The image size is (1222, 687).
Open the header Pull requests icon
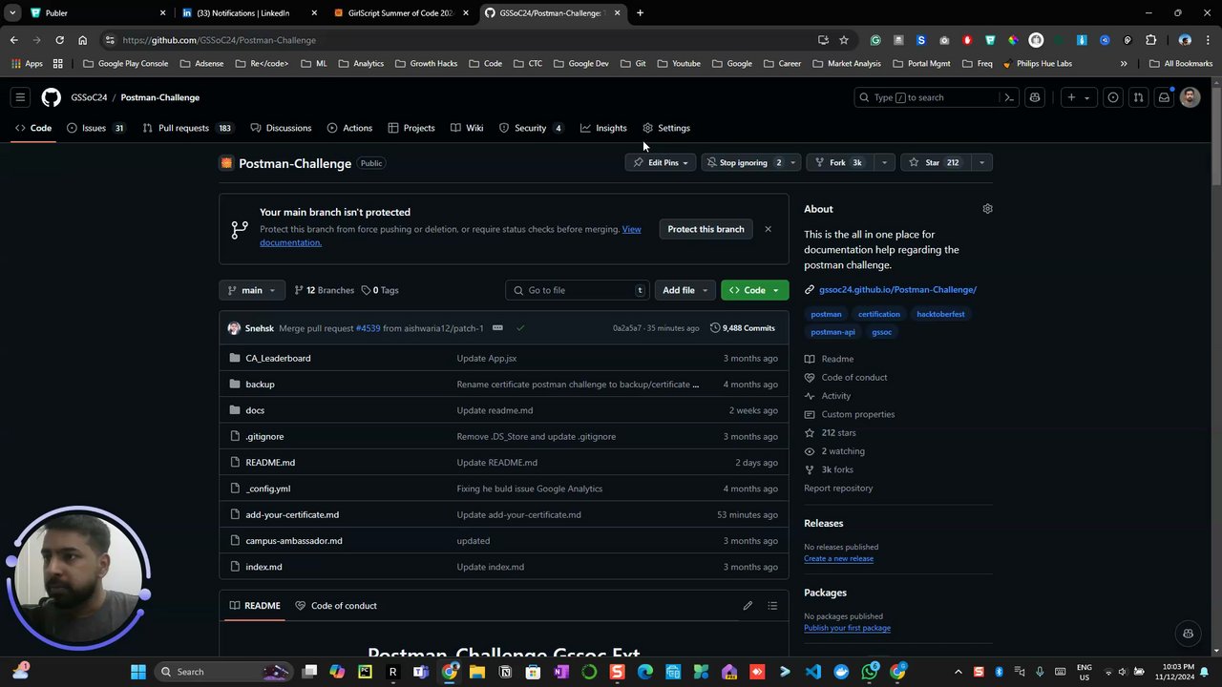tap(1138, 97)
